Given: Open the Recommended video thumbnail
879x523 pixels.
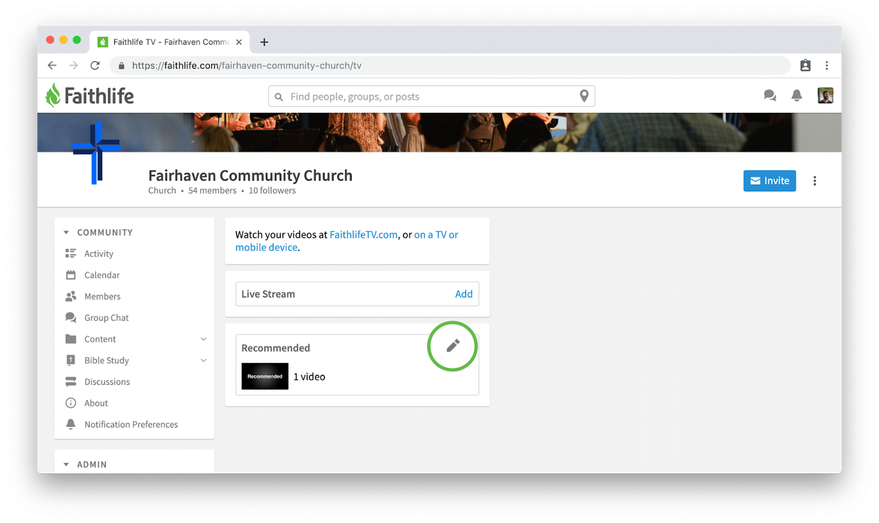Looking at the screenshot, I should pos(265,376).
